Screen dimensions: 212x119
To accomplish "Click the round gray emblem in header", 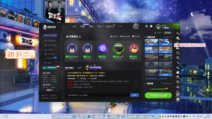I will click(x=136, y=26).
